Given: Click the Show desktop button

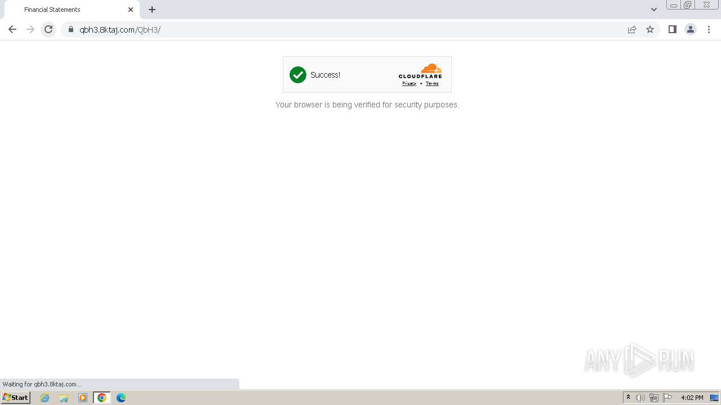Looking at the screenshot, I should click(714, 398).
